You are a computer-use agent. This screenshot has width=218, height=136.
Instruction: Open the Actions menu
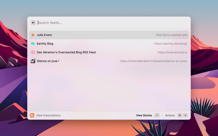(x=170, y=115)
